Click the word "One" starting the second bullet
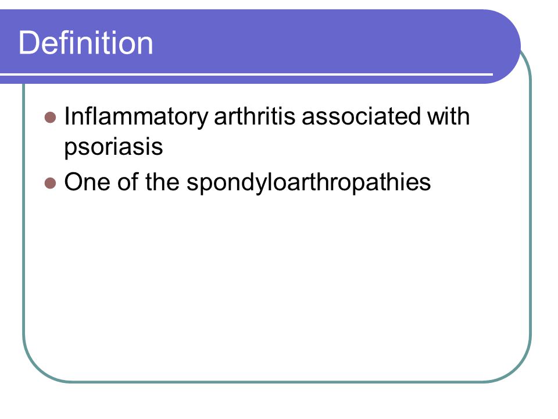The height and width of the screenshot is (419, 558). coord(87,182)
